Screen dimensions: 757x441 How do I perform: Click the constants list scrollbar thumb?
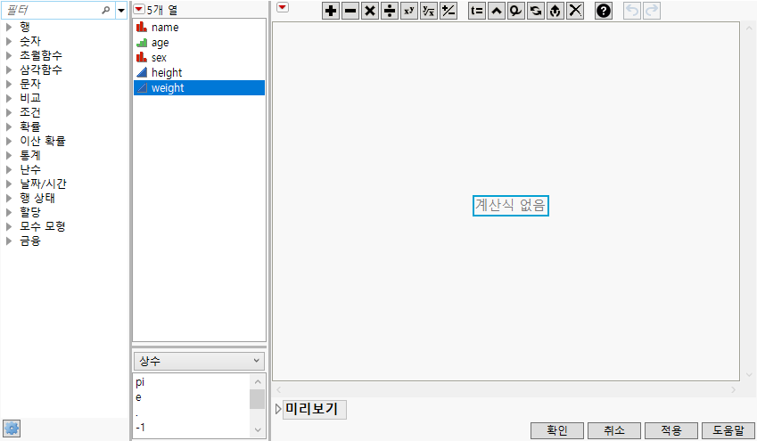[x=258, y=399]
